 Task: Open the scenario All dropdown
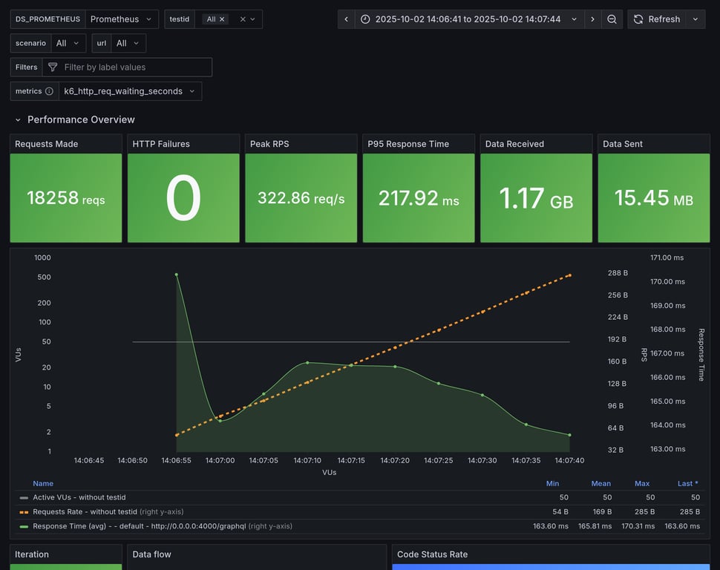click(68, 43)
